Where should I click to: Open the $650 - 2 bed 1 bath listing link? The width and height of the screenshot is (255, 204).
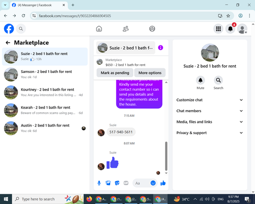[125, 65]
